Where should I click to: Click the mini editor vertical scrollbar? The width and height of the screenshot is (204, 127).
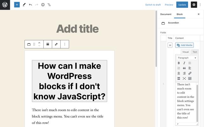pos(197,103)
